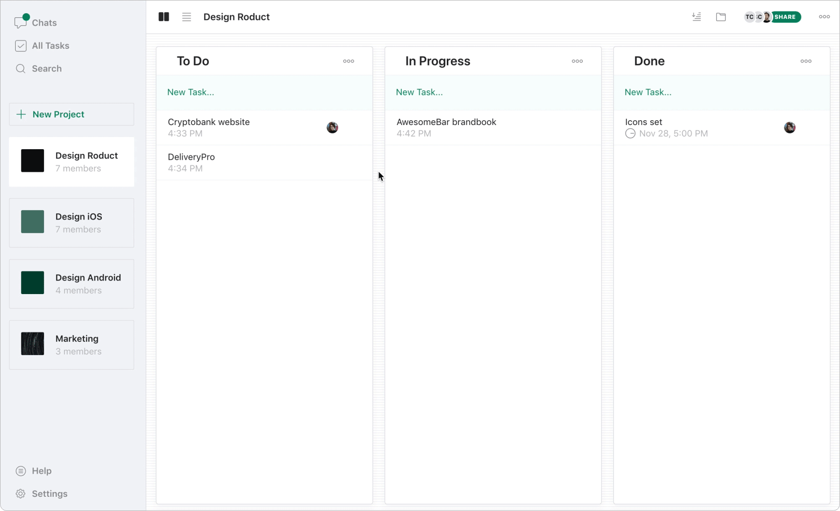Click assignee avatar on Cryptobank website task
This screenshot has height=511, width=840.
[332, 128]
